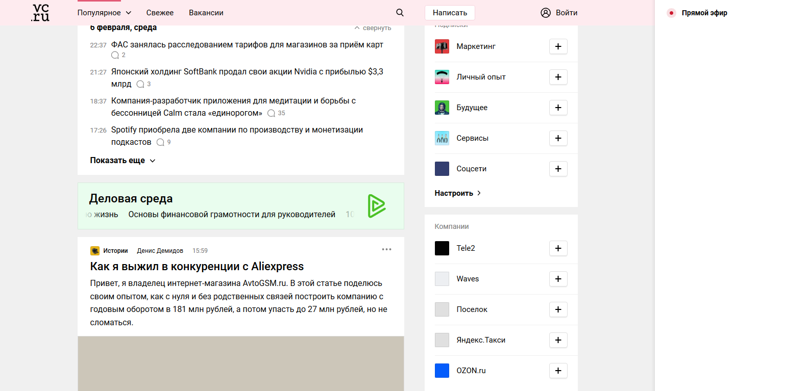Click the Waves grey logo placeholder

click(442, 279)
